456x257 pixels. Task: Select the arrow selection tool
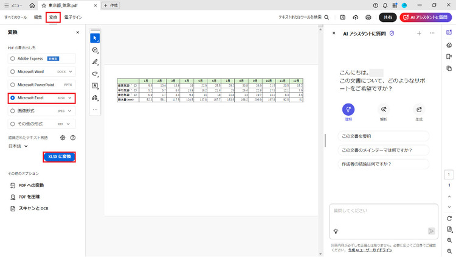[x=95, y=38]
